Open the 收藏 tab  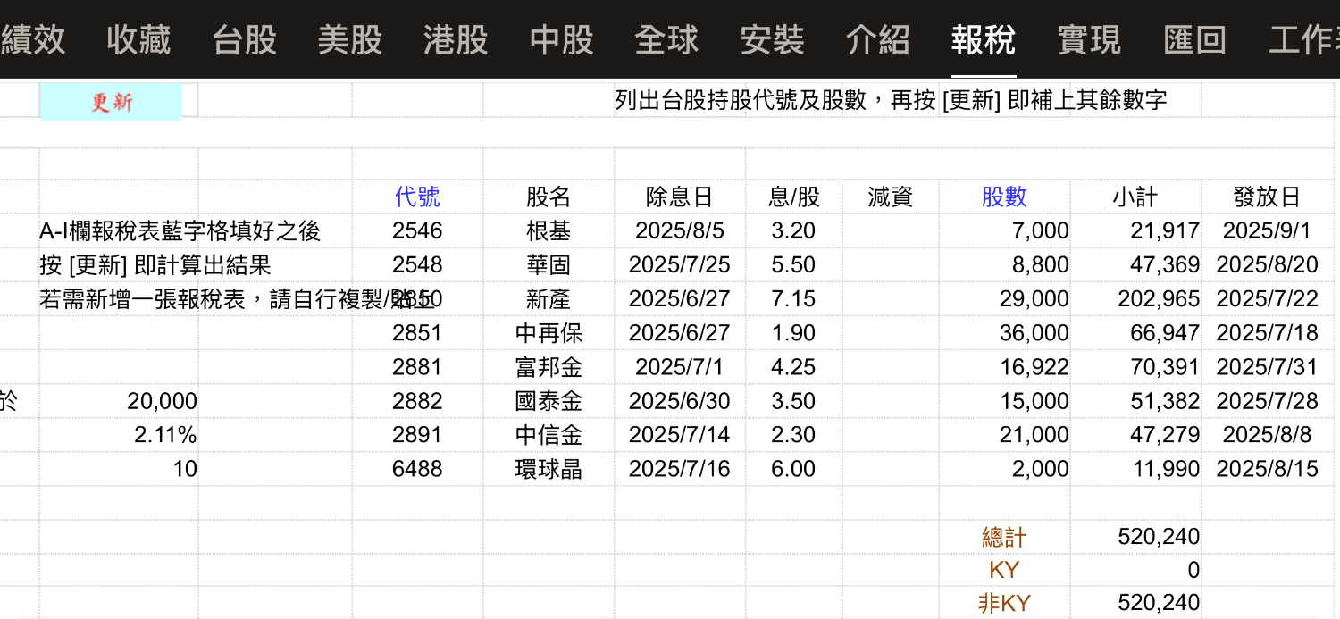[138, 40]
